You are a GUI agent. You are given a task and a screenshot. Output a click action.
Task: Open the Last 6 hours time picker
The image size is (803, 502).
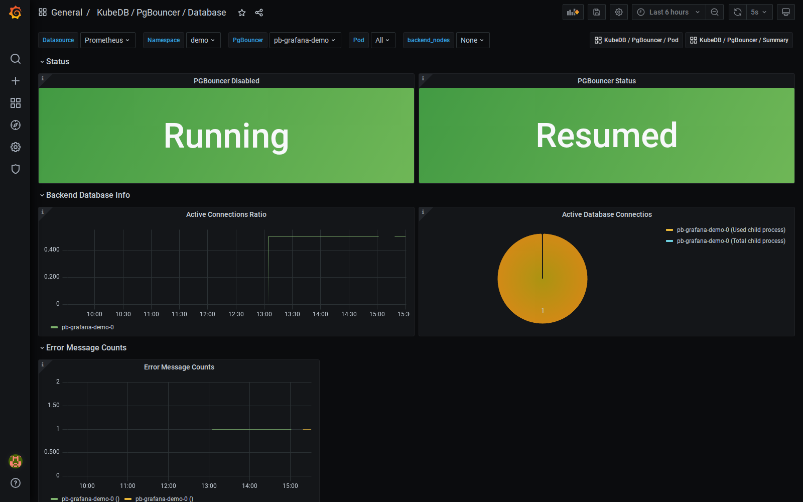pyautogui.click(x=668, y=12)
